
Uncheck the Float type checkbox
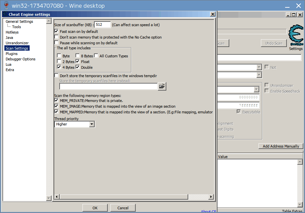click(78, 61)
